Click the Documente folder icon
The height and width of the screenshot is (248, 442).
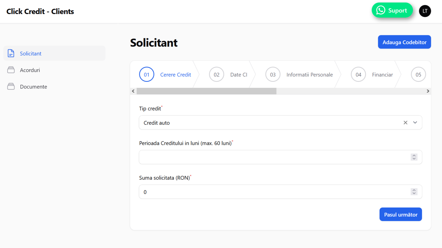point(11,87)
